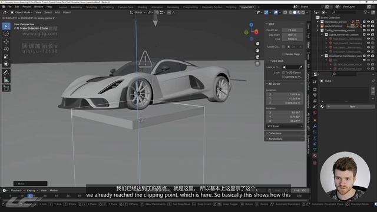Toggle the camera view icon

coord(257,57)
